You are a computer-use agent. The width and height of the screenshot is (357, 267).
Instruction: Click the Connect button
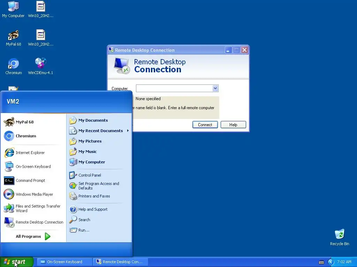205,125
